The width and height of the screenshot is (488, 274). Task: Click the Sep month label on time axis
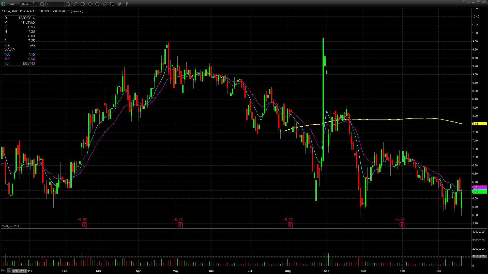[x=326, y=271]
